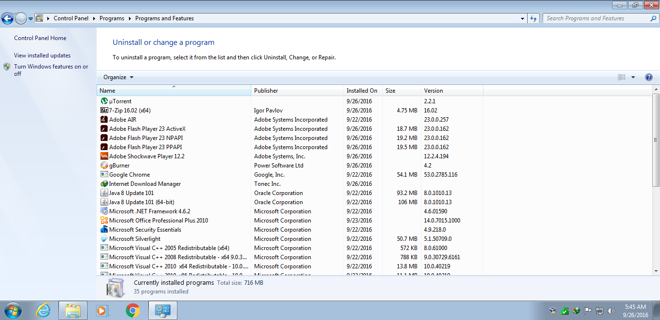660x320 pixels.
Task: Sort by the Size column header
Action: (402, 90)
